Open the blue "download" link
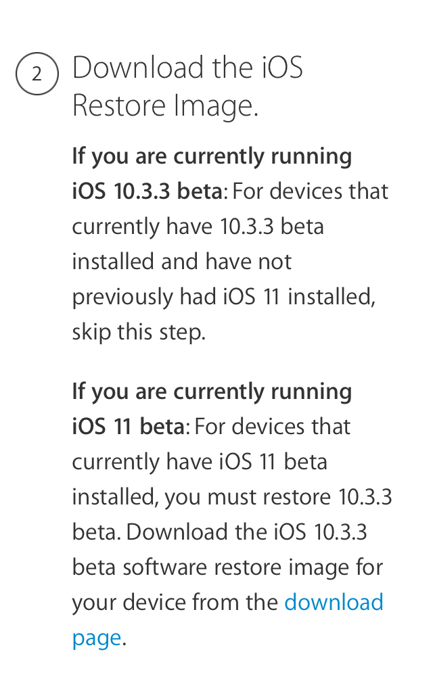 click(334, 602)
